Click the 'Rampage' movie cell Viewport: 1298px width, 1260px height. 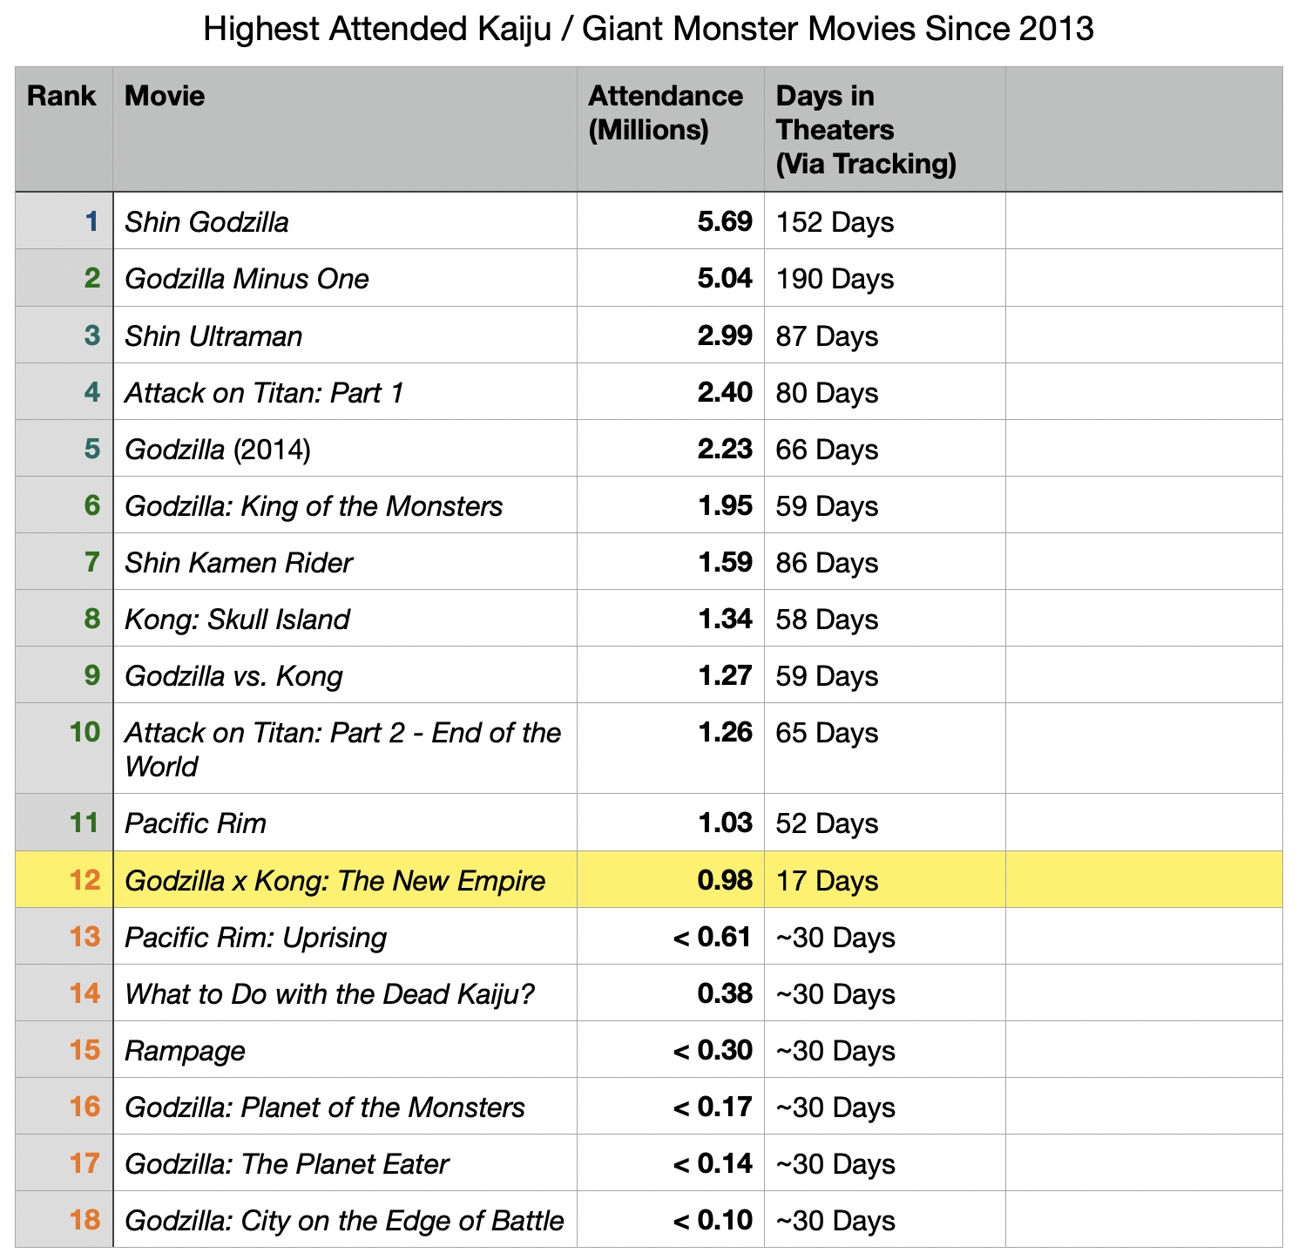345,1049
